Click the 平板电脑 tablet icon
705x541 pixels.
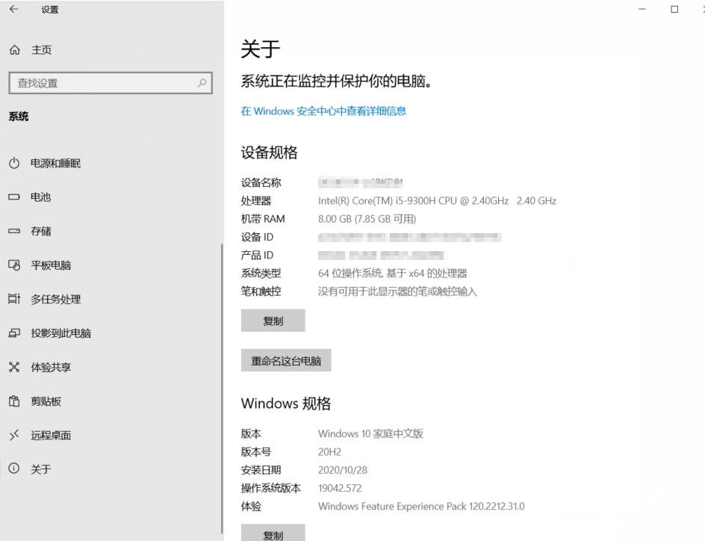(x=14, y=265)
